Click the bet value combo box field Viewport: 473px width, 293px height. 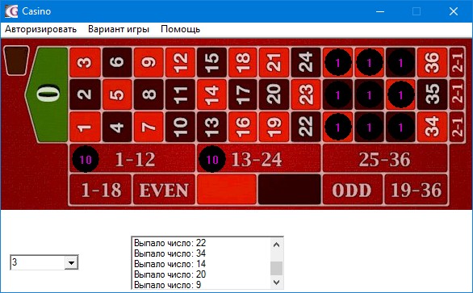44,262
